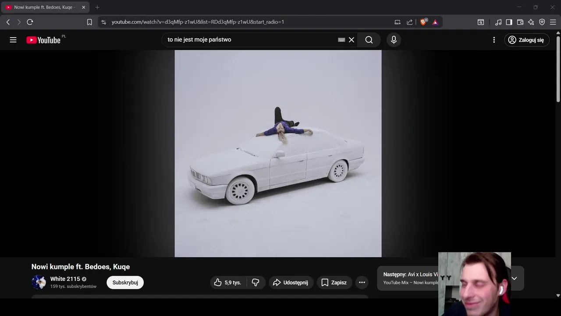Open the tab search icon
This screenshot has height=316, width=561.
point(481,22)
